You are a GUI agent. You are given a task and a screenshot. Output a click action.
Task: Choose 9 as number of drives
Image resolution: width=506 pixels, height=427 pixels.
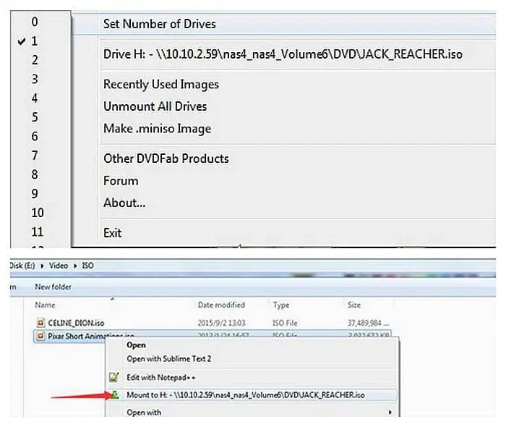coord(35,193)
